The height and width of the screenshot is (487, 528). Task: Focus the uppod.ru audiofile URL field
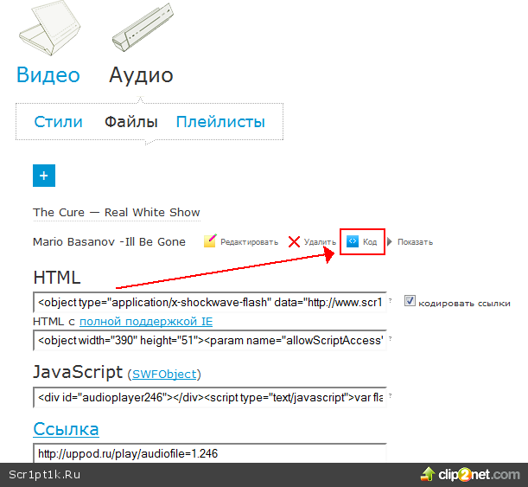[x=210, y=453]
